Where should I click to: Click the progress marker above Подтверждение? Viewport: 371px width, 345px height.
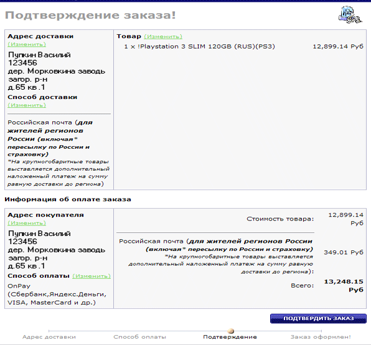pyautogui.click(x=230, y=331)
